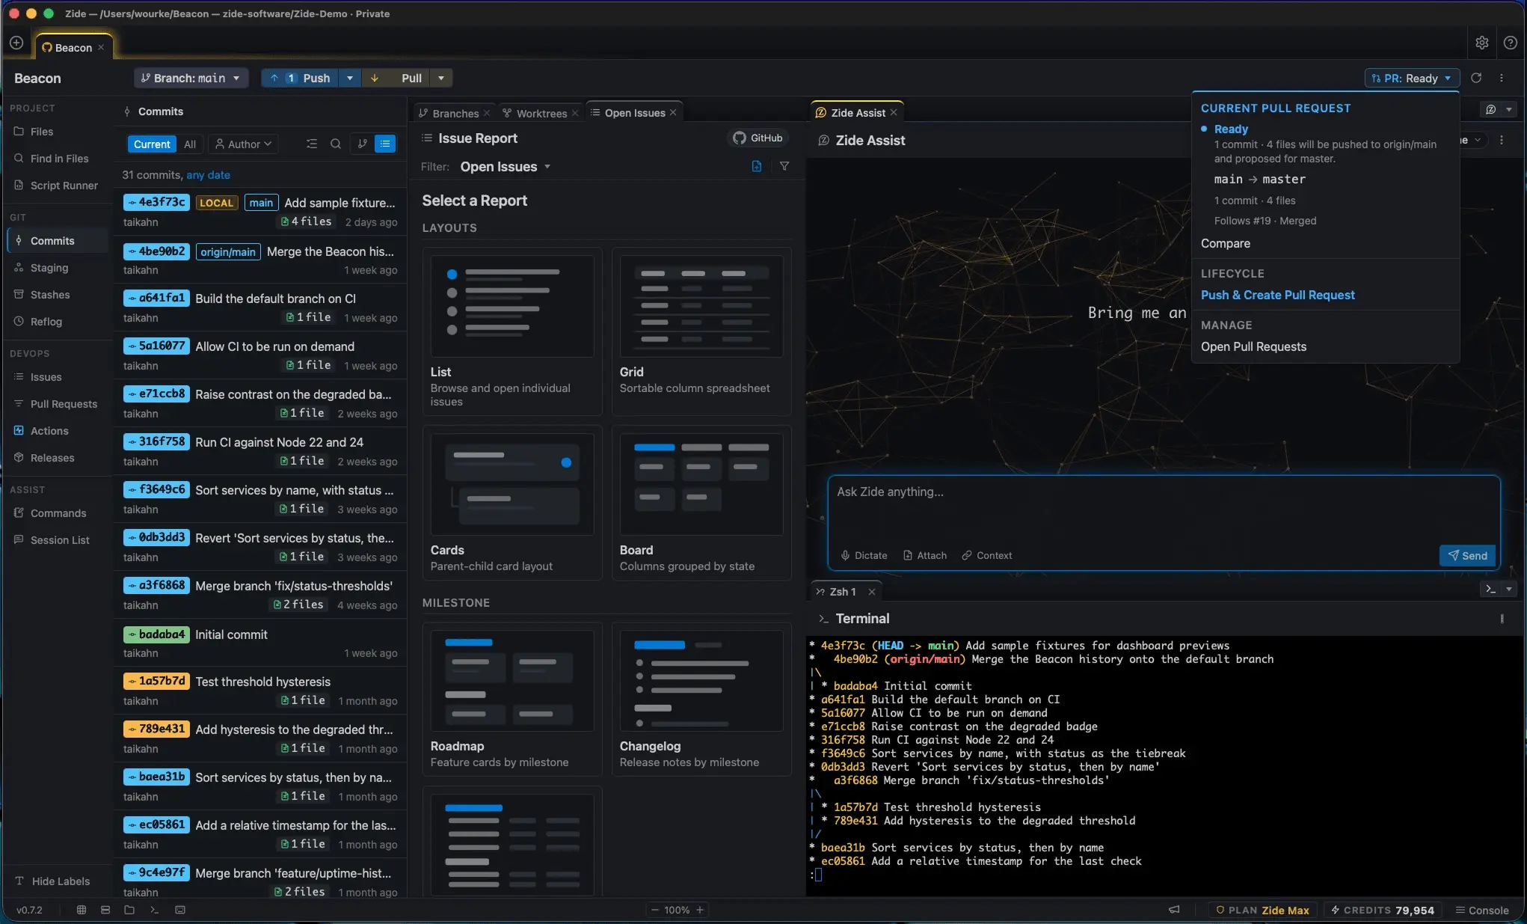This screenshot has width=1527, height=924.
Task: Open the Terminal panel three-dots menu
Action: (x=1502, y=619)
